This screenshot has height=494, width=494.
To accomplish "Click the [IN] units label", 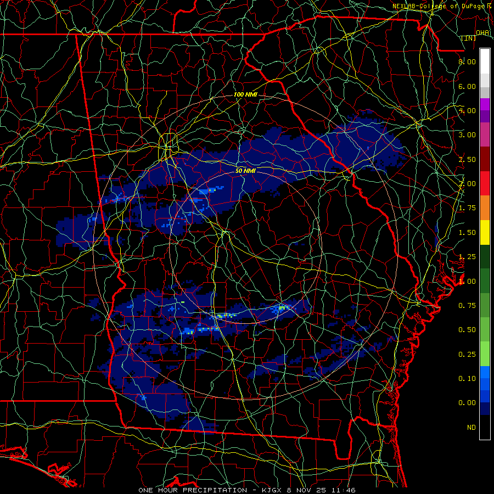I will 469,38.
